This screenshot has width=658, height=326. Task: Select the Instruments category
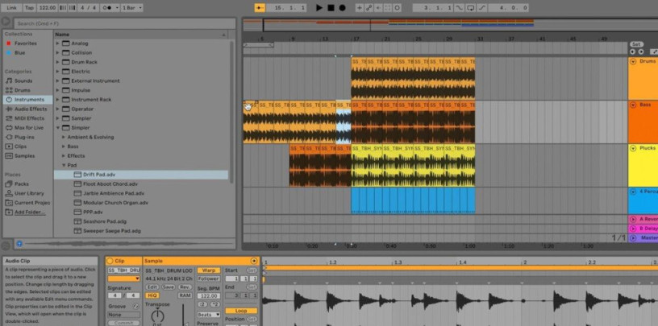[x=29, y=100]
